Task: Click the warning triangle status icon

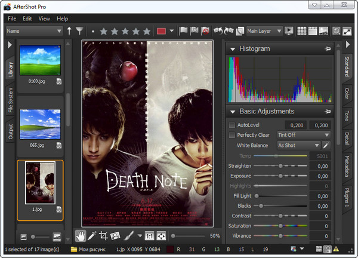Action: pos(336,249)
